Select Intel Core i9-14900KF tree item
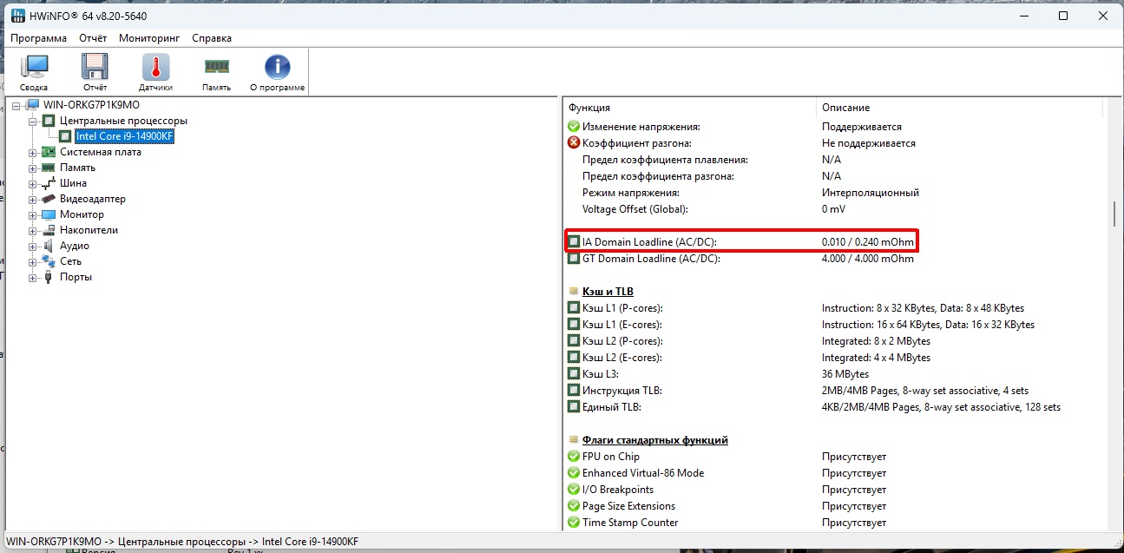 (125, 136)
